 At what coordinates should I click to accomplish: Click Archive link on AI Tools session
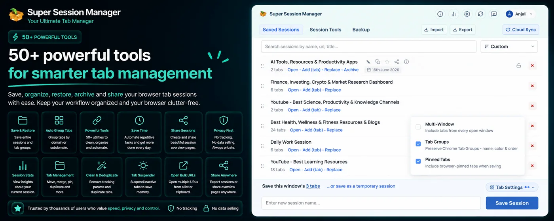pyautogui.click(x=351, y=70)
